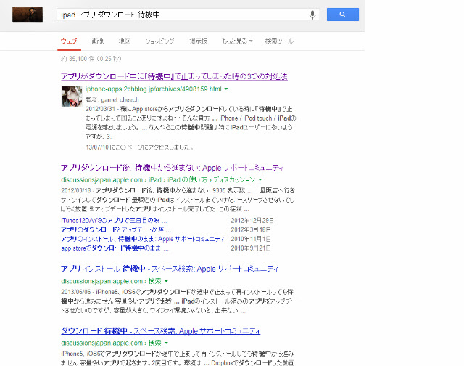This screenshot has width=464, height=366.
Task: Open ダウンロード 待機中 スペース検索 result
Action: coord(161,330)
